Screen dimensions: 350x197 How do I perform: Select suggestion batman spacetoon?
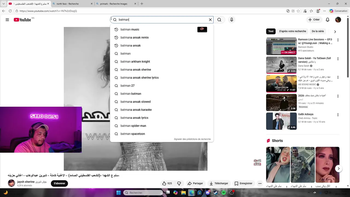[162, 134]
